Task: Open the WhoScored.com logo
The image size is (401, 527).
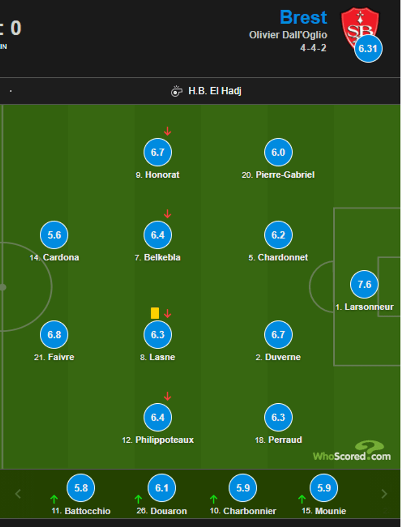Action: click(x=352, y=452)
